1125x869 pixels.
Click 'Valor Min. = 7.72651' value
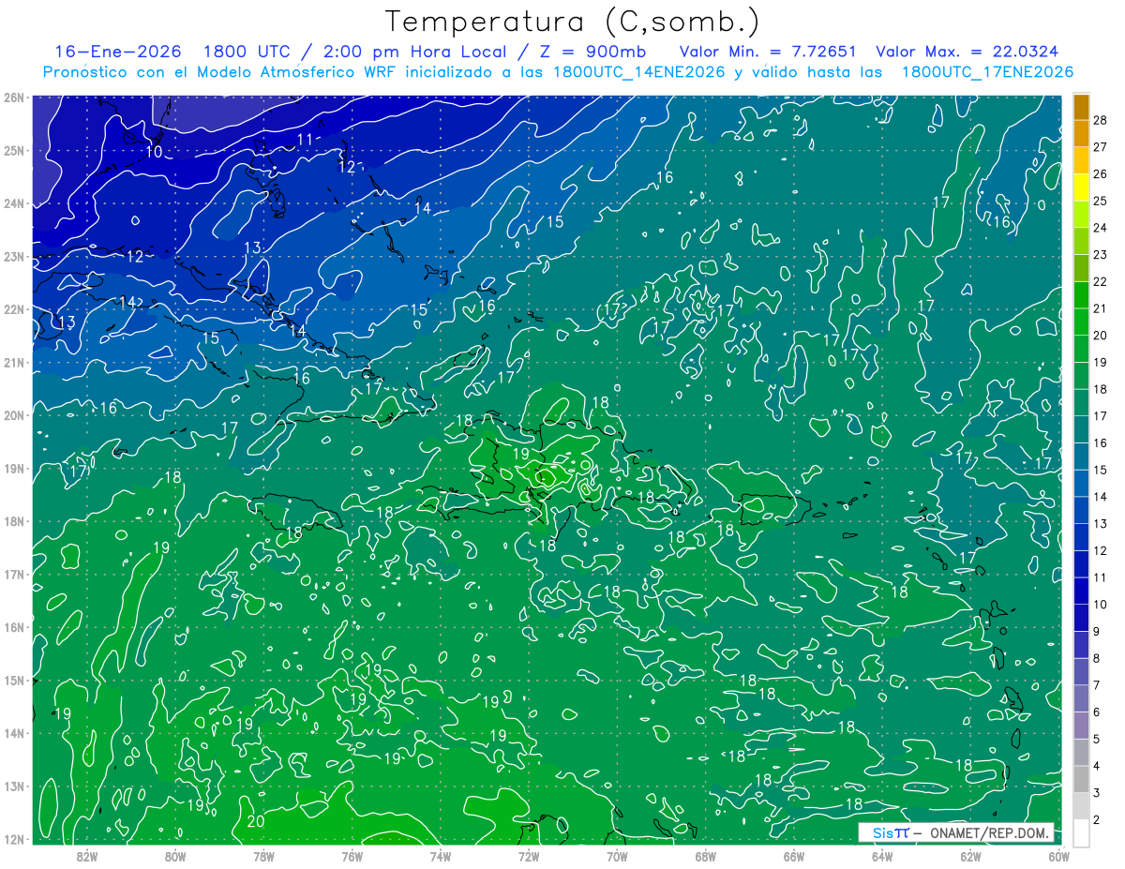click(769, 52)
